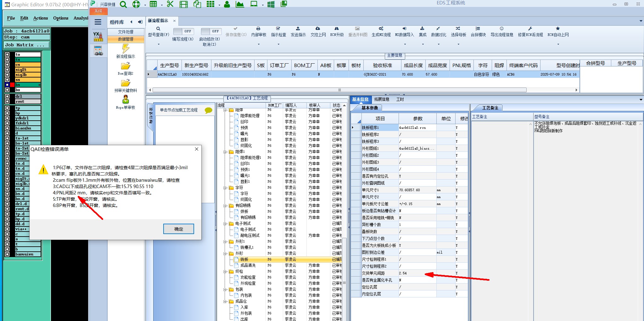Select the 交货单元间距 value cell 2.54
The height and width of the screenshot is (321, 644).
417,273
